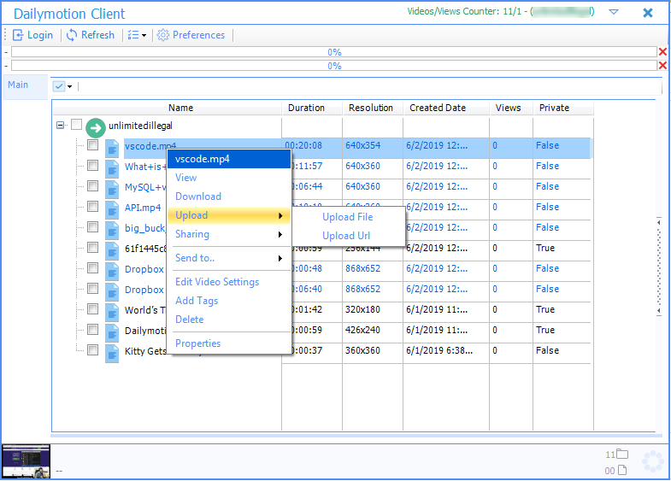The image size is (671, 481).
Task: Check the vscode.mp4 row checkbox
Action: tap(92, 145)
